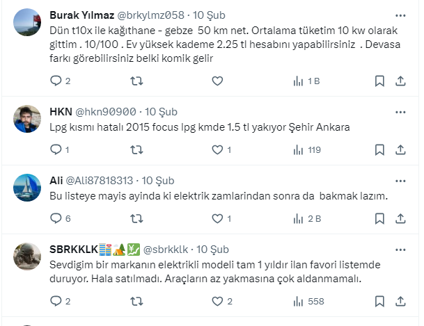Reply to HKN's tweet about LPG
Viewport: 424px width, 326px height.
(x=57, y=149)
